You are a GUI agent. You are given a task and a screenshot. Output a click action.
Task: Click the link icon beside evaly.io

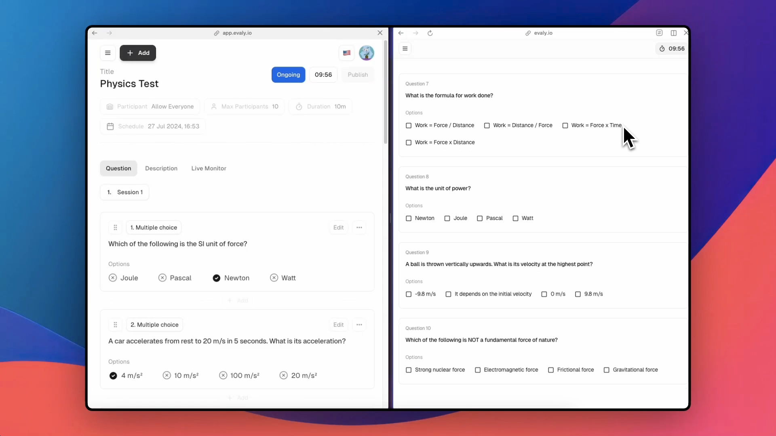click(x=528, y=33)
